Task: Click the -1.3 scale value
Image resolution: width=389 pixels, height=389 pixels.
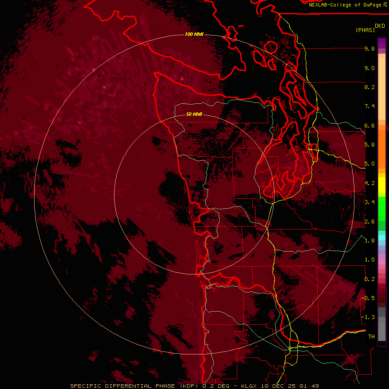Action: coord(368,317)
